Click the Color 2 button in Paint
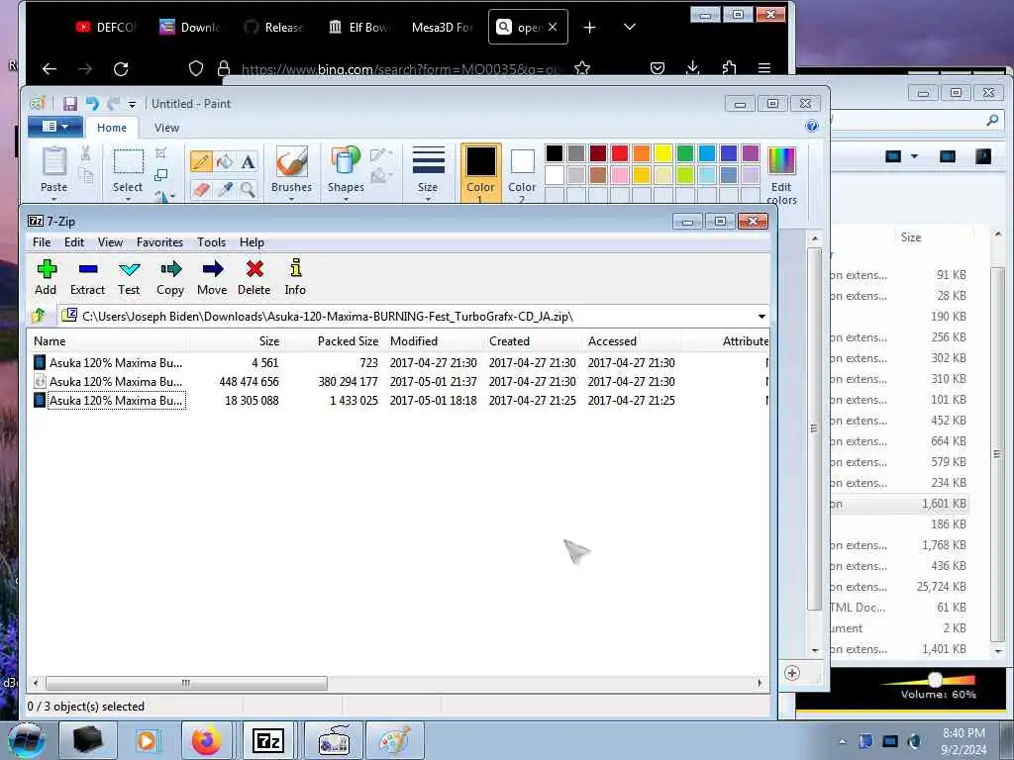The width and height of the screenshot is (1014, 760). pos(522,173)
